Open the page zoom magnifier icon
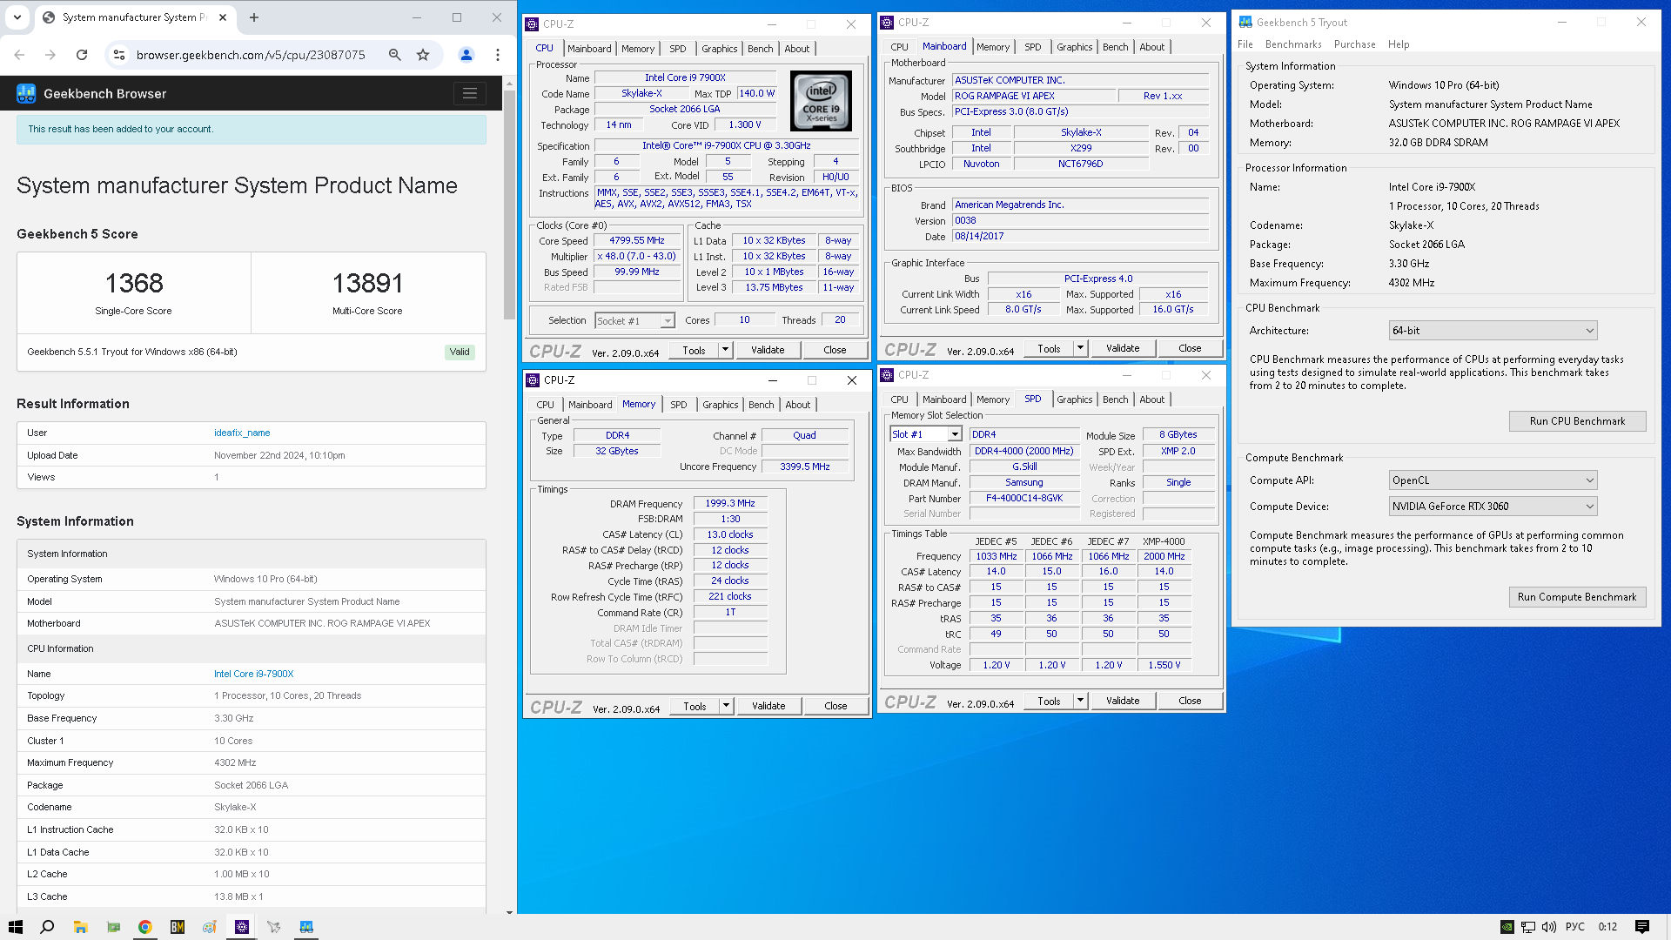The image size is (1671, 940). click(x=395, y=55)
